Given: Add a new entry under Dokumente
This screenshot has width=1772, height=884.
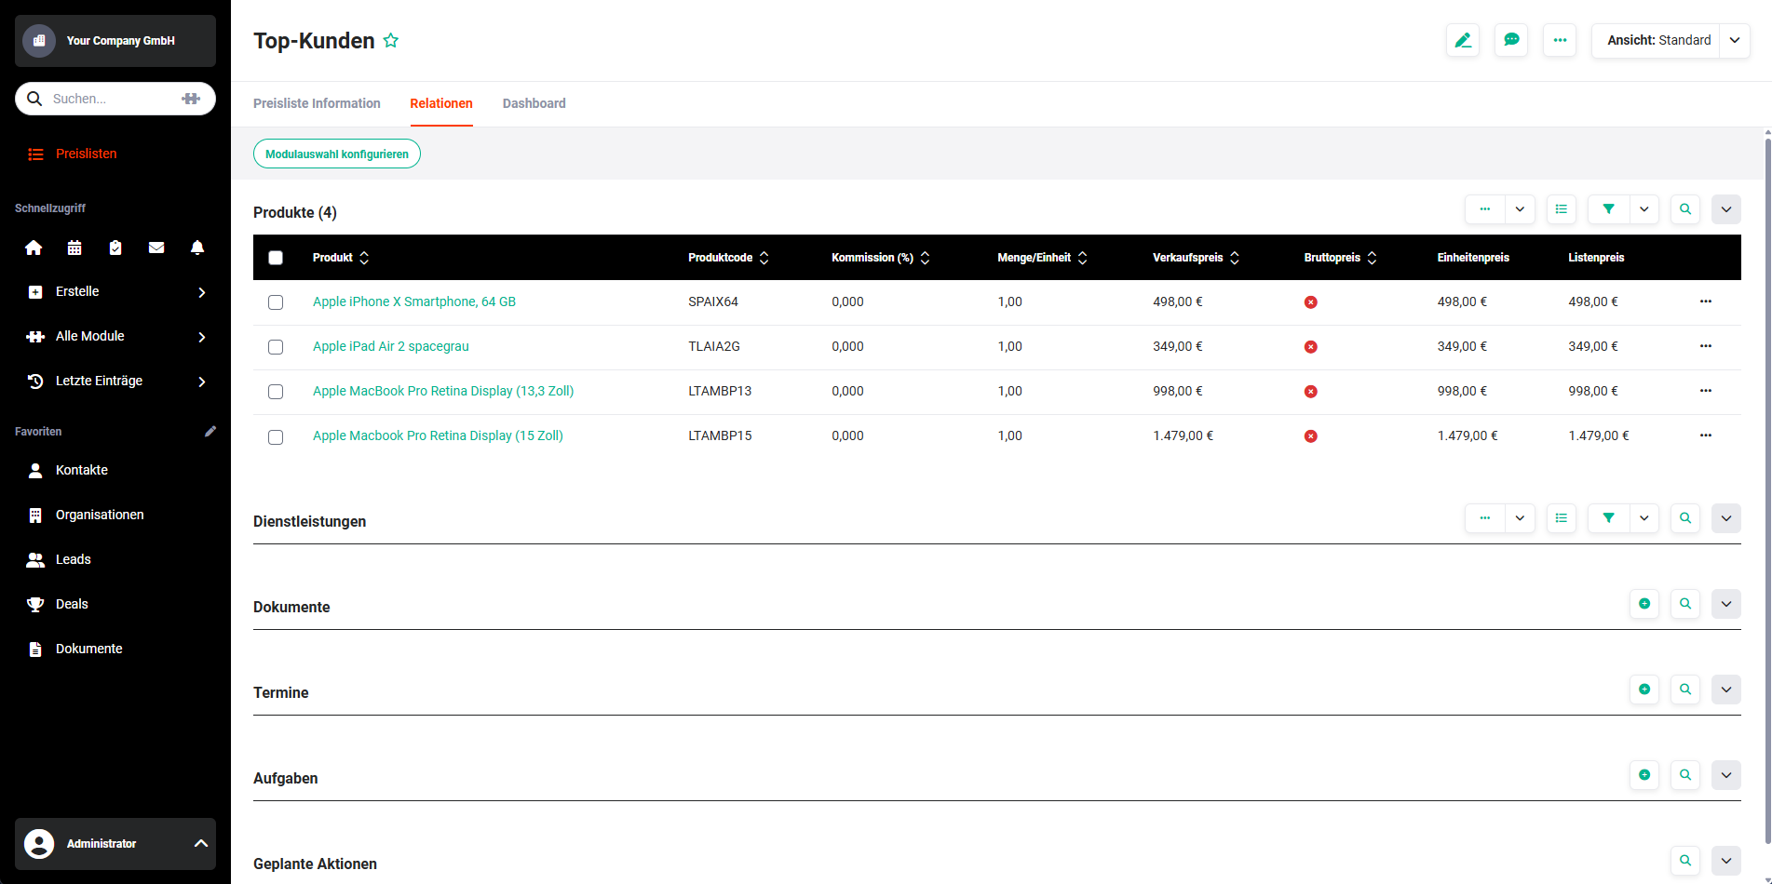Looking at the screenshot, I should tap(1644, 604).
